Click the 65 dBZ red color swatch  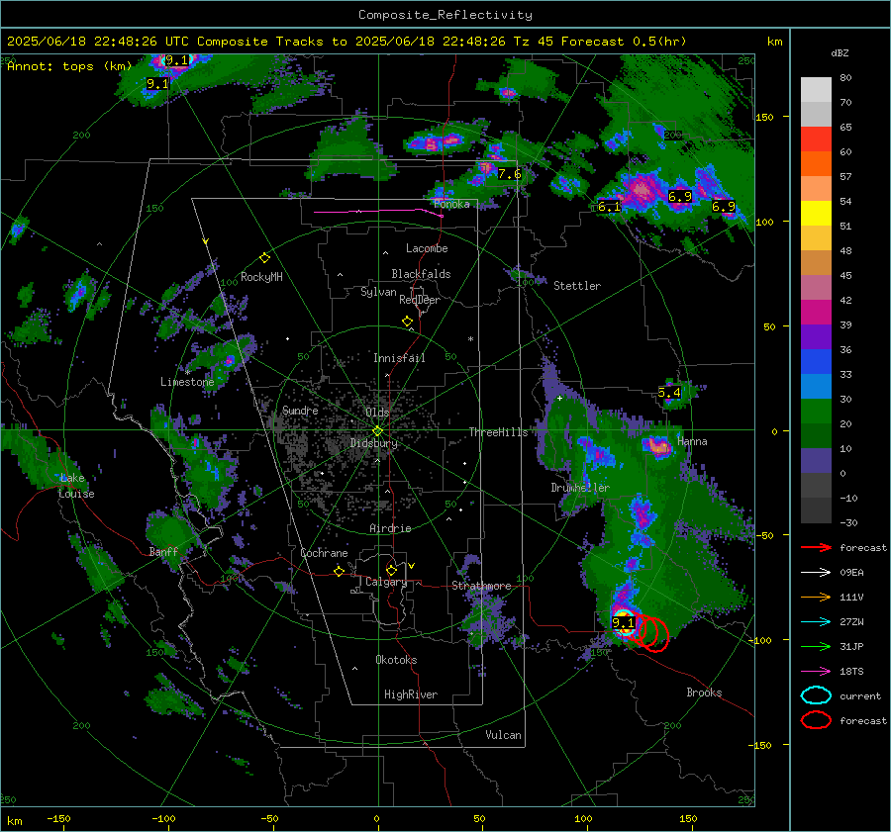pyautogui.click(x=816, y=139)
